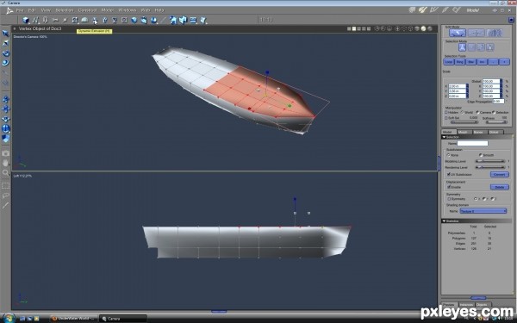
Task: Toggle the Displacement Enable checkbox
Action: 449,187
